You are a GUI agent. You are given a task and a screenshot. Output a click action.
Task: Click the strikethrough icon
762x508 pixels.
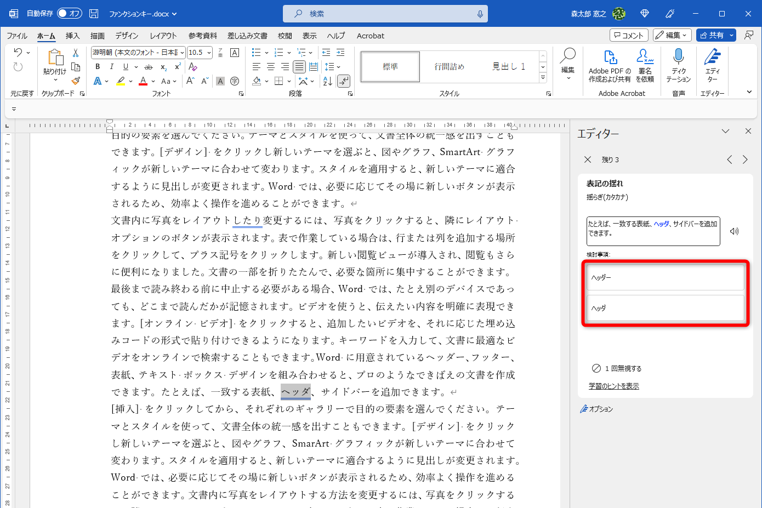coord(148,66)
